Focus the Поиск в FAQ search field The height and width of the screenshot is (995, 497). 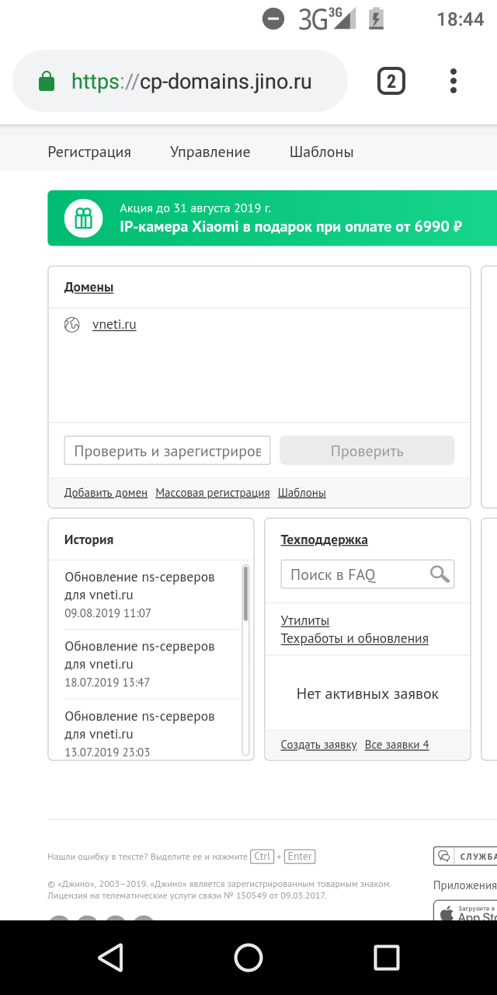point(354,574)
